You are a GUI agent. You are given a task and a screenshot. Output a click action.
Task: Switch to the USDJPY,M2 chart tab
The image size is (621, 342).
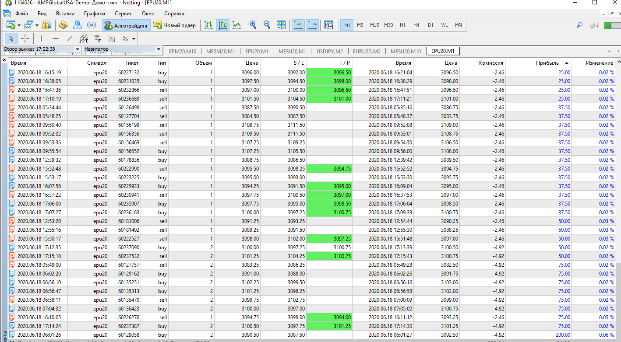tap(329, 51)
